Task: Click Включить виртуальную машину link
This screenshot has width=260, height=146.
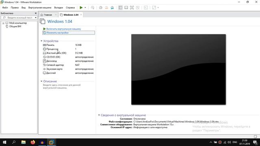Action: 63,29
